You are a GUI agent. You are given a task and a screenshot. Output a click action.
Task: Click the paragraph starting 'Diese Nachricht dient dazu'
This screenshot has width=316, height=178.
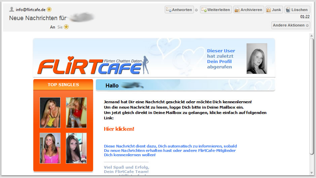click(170, 151)
